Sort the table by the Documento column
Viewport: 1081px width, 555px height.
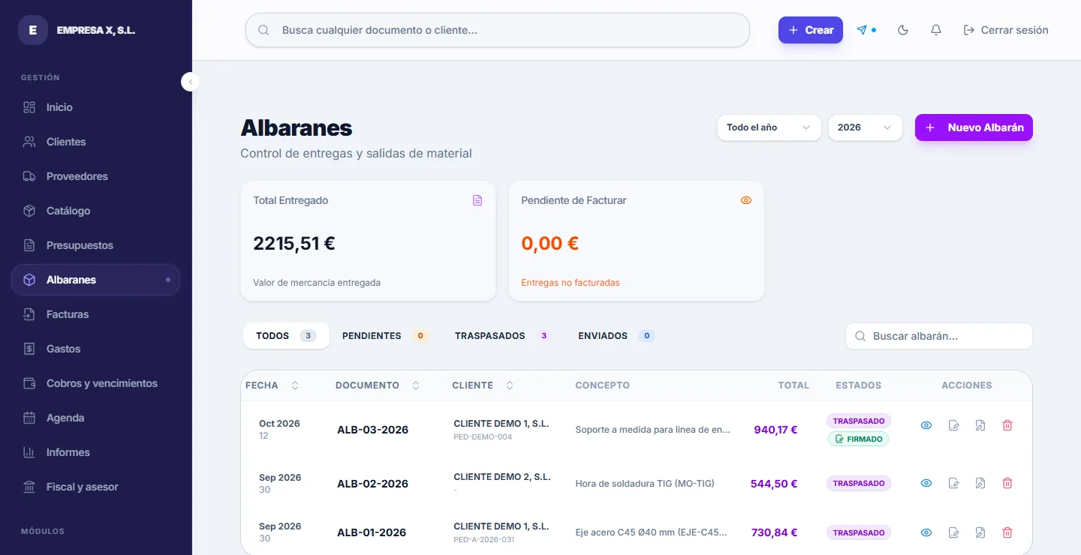point(378,385)
